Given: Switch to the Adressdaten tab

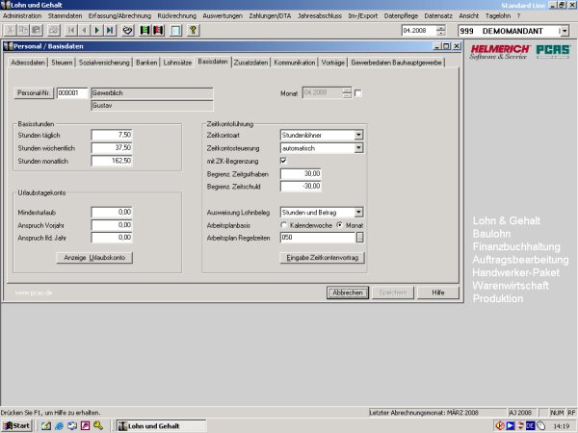Looking at the screenshot, I should [28, 63].
